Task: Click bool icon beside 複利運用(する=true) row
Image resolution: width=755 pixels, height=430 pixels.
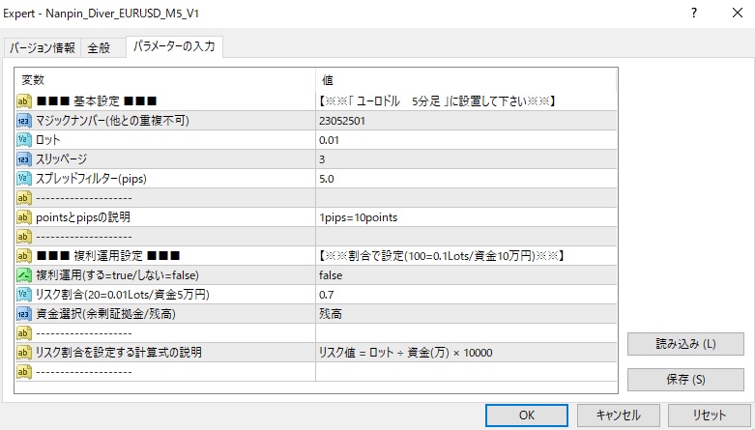Action: pos(23,275)
